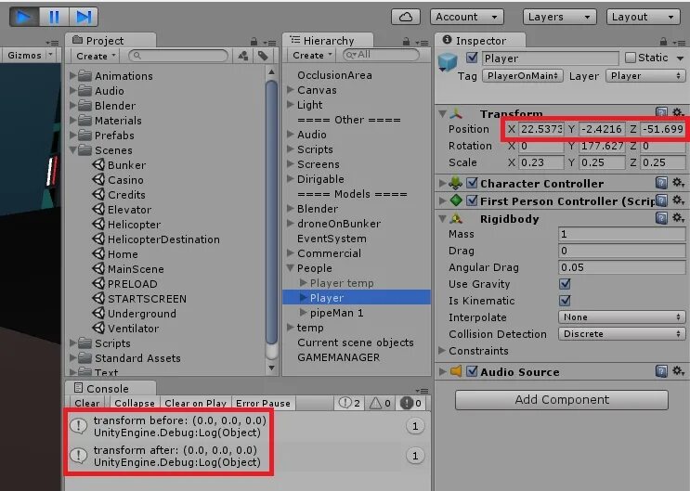
Task: Open the Transform help reference icon
Action: [661, 112]
